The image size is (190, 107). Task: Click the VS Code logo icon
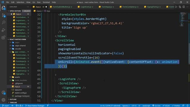coord(3,2)
